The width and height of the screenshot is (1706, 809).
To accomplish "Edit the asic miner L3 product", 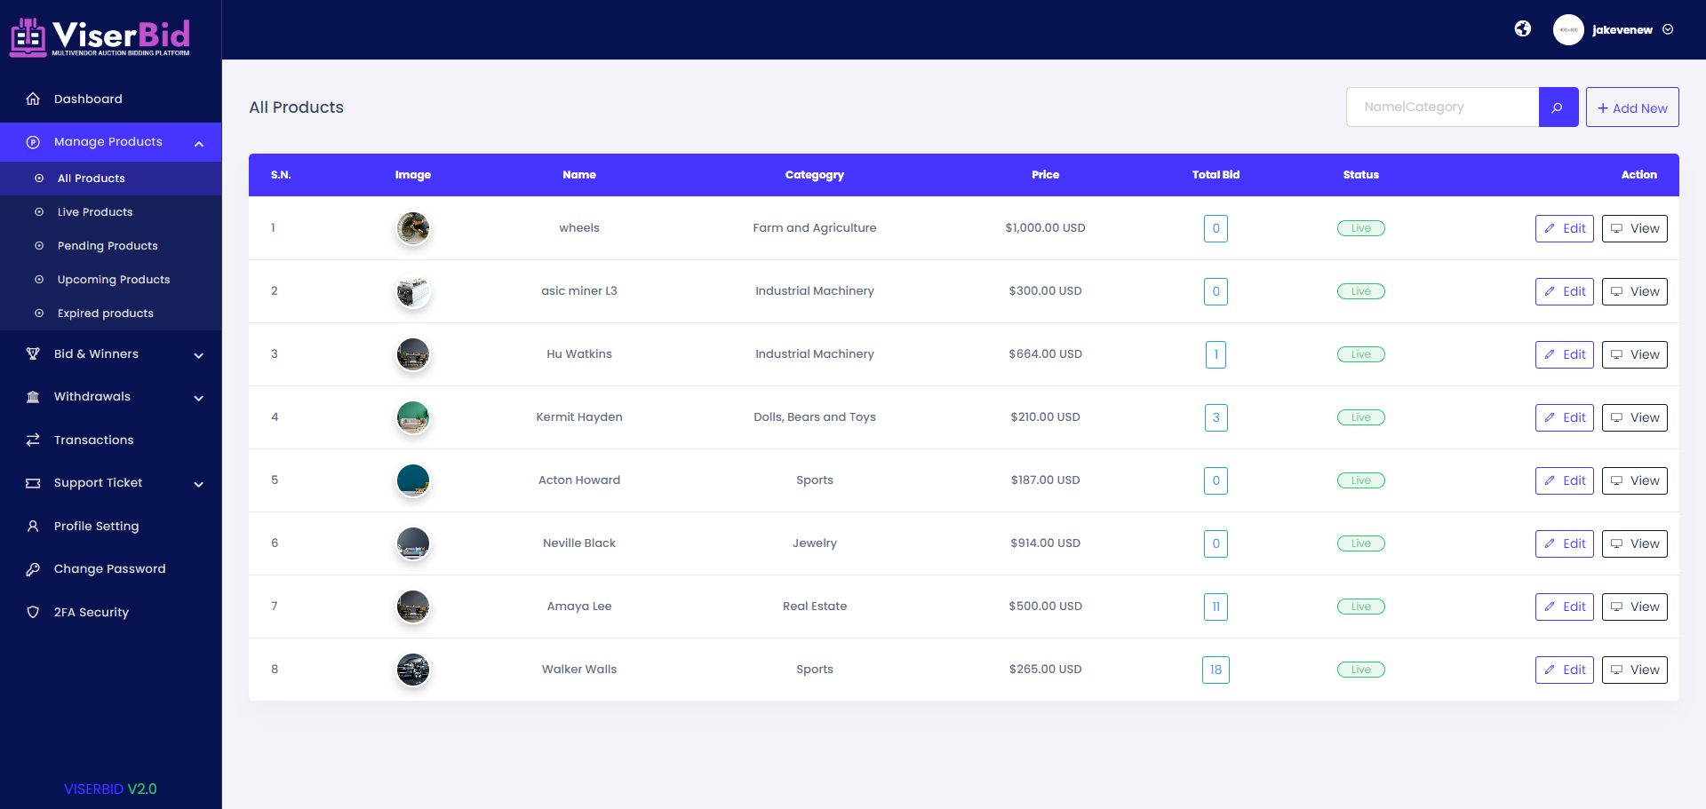I will (x=1565, y=291).
